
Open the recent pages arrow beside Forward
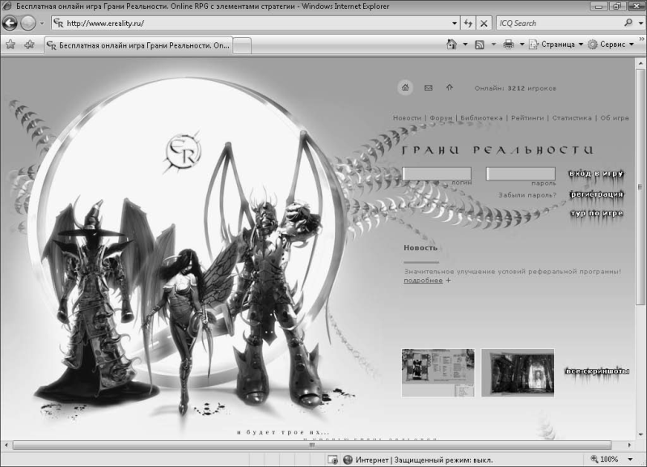[42, 23]
